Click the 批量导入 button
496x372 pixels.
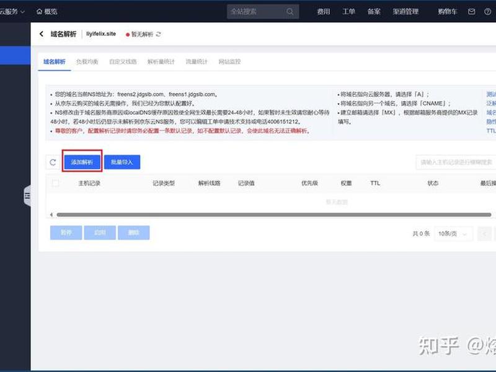point(122,162)
